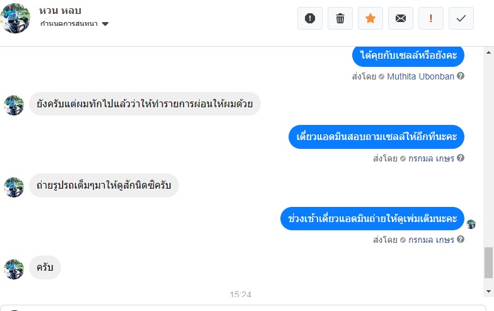Click the ได้คุยกับเซลล์หรือยังคะ message bubble
This screenshot has height=311, width=494.
pos(408,56)
